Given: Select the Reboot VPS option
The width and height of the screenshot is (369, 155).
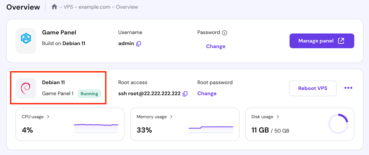Looking at the screenshot, I should pos(313,88).
